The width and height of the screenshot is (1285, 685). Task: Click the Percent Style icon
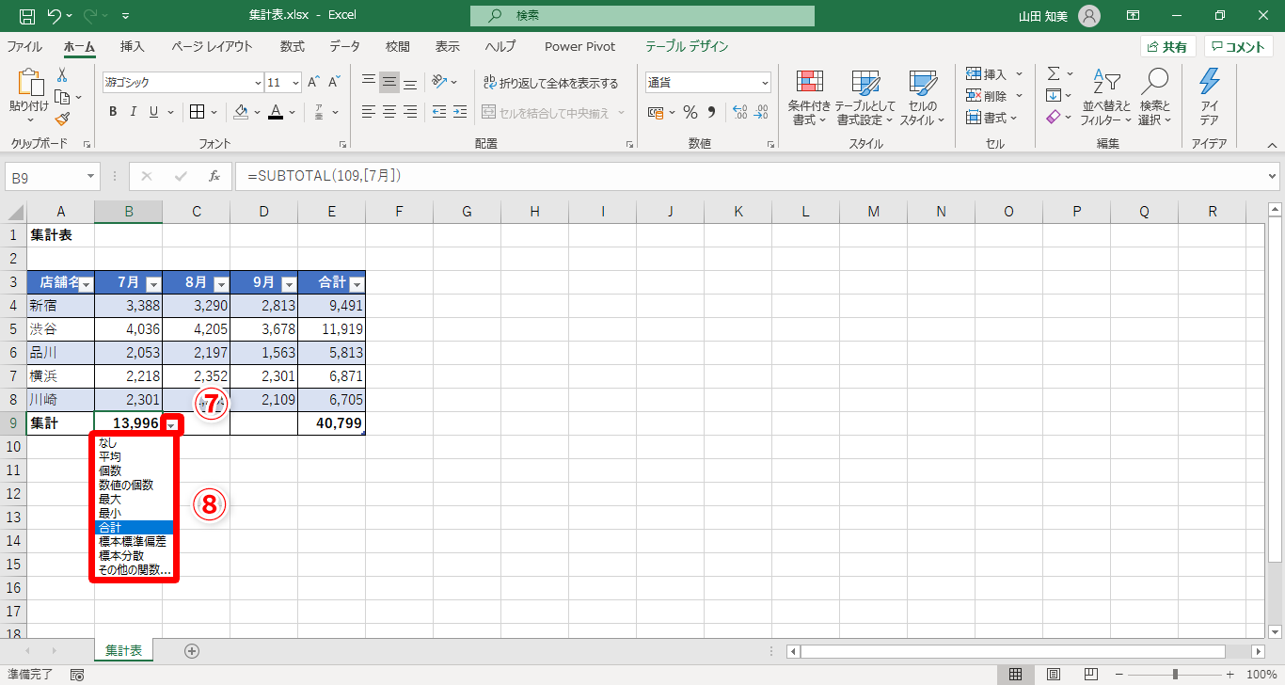click(x=690, y=113)
